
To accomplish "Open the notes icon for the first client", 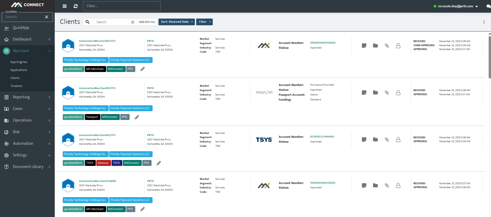I will [364, 46].
